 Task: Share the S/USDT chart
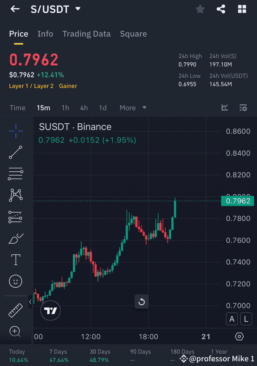click(x=221, y=9)
